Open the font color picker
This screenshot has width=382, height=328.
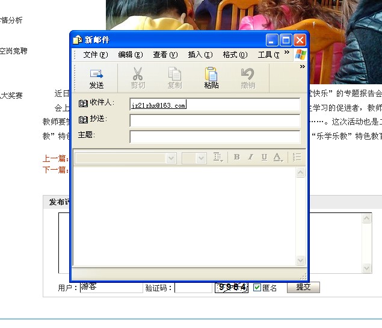point(278,157)
